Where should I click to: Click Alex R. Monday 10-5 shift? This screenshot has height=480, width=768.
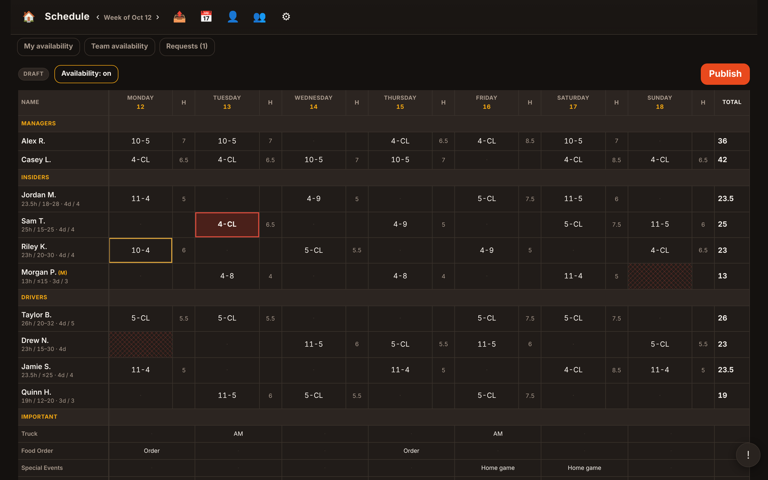pos(141,141)
